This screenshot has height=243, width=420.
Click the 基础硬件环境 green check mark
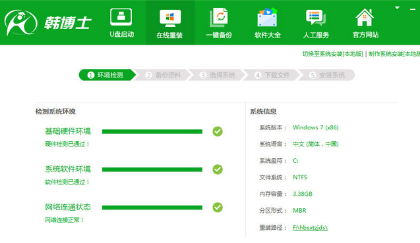point(218,131)
